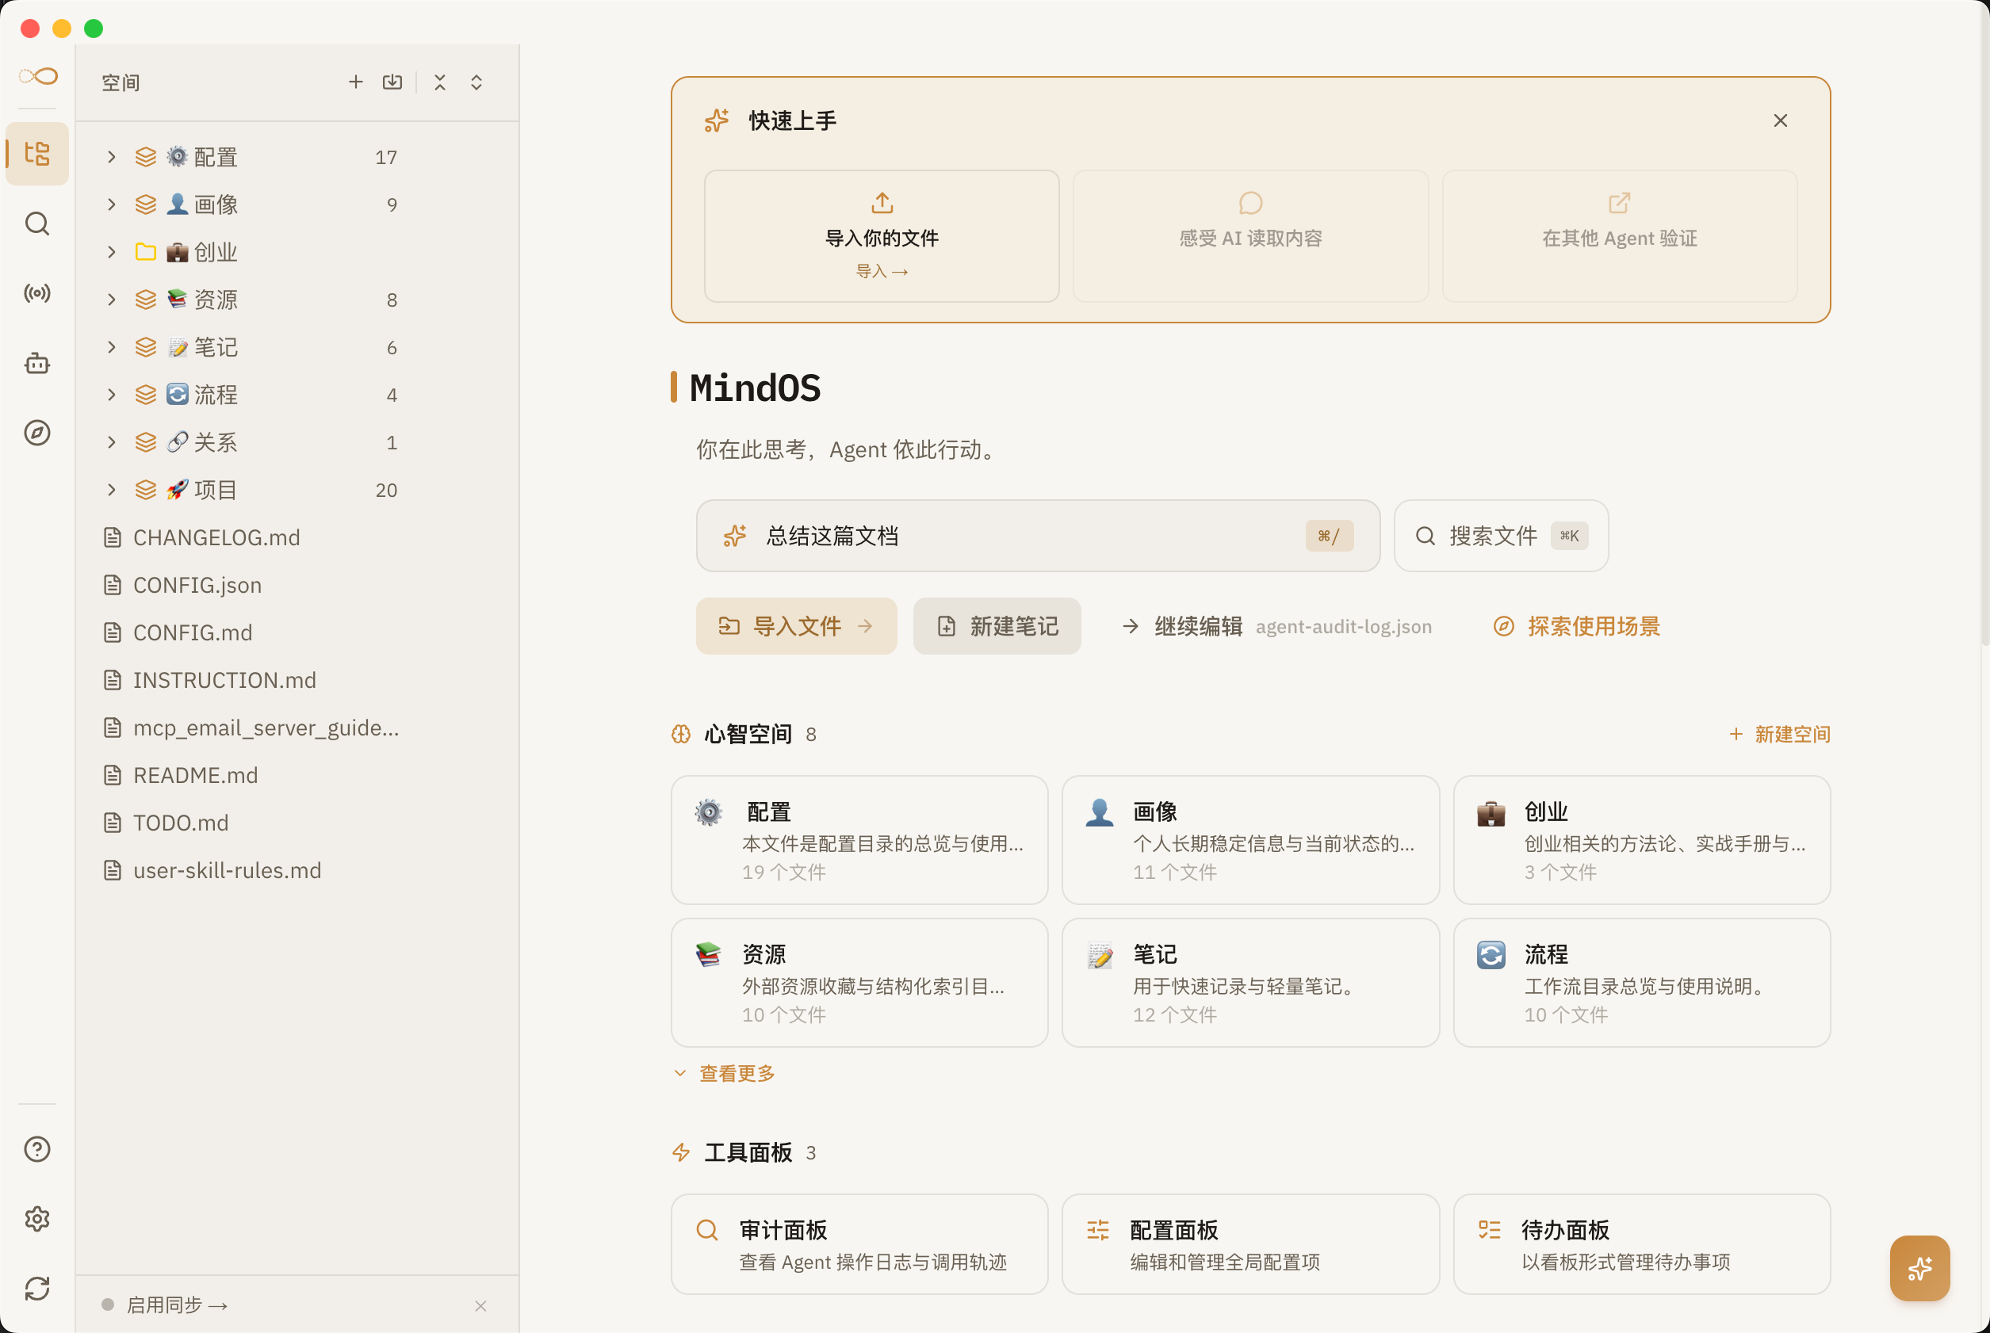1990x1333 pixels.
Task: Click 新建空间 link
Action: (1780, 735)
